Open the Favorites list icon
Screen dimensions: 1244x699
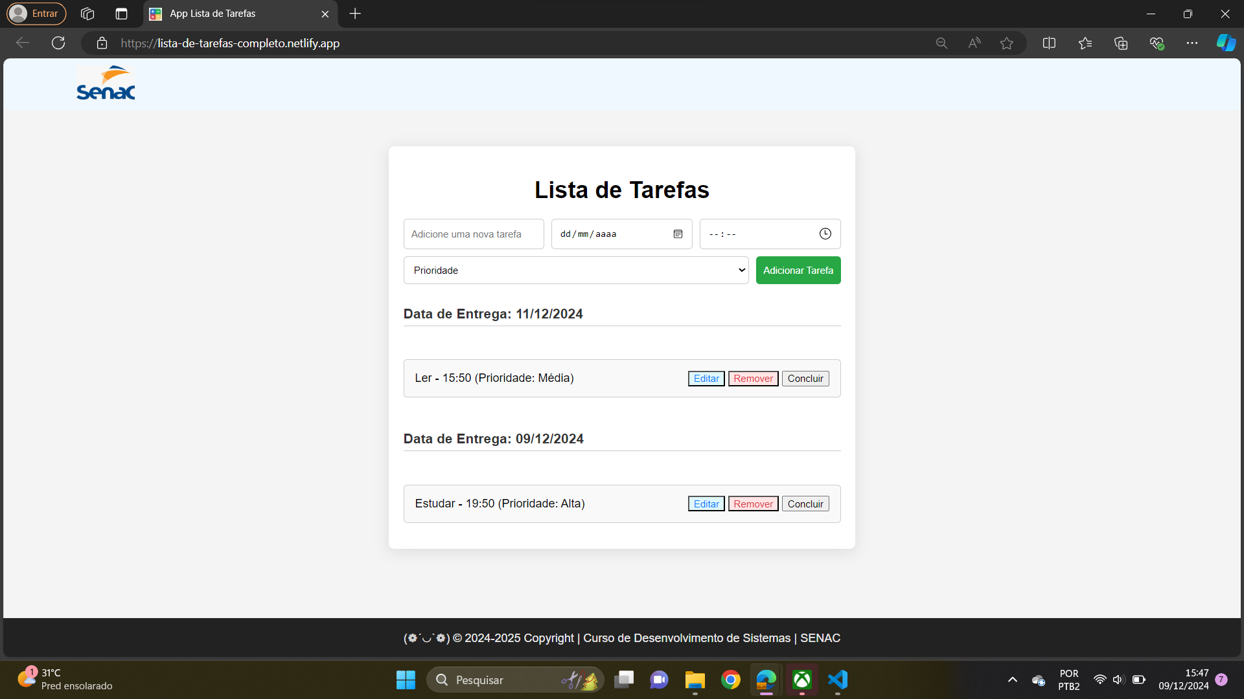[x=1085, y=43]
